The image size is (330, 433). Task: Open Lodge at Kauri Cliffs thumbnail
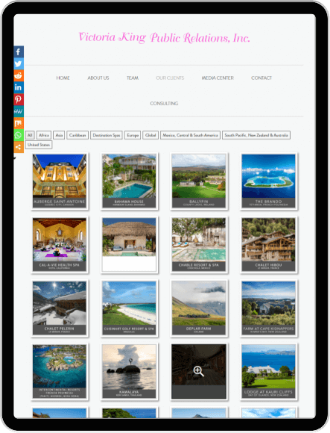click(269, 372)
